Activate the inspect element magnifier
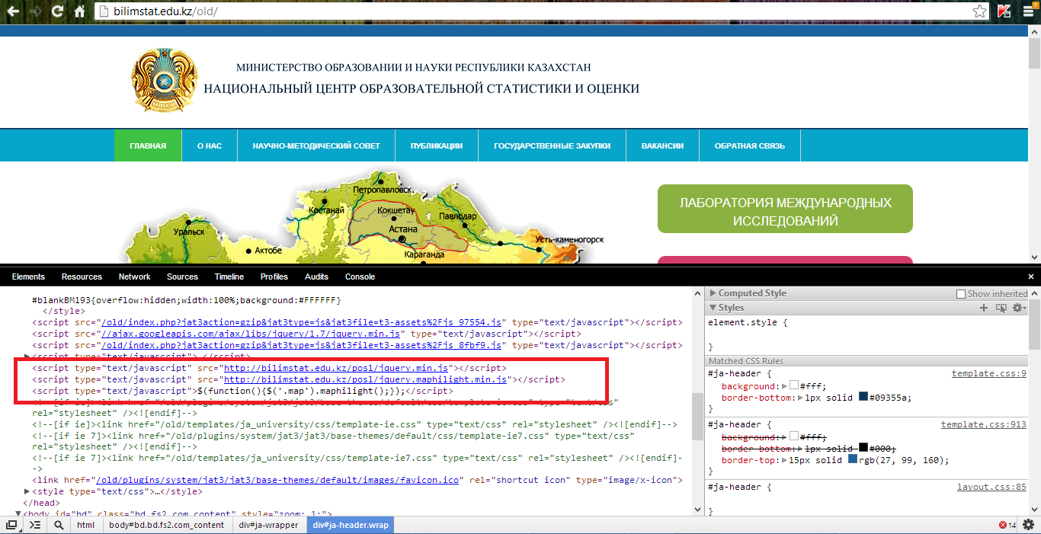The image size is (1041, 534). point(59,525)
